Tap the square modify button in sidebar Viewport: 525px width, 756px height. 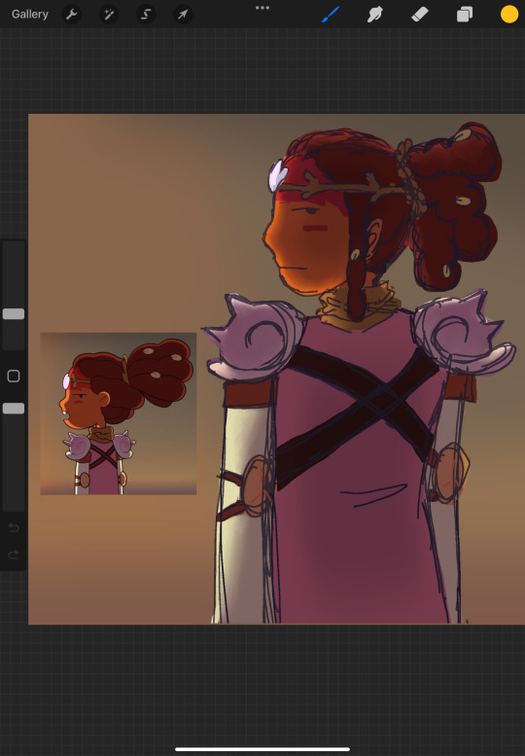coord(14,377)
